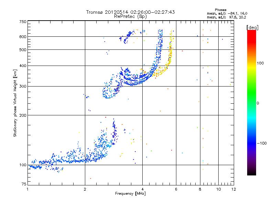
Task: Click the '100' colorbar tick label
Action: click(x=260, y=63)
